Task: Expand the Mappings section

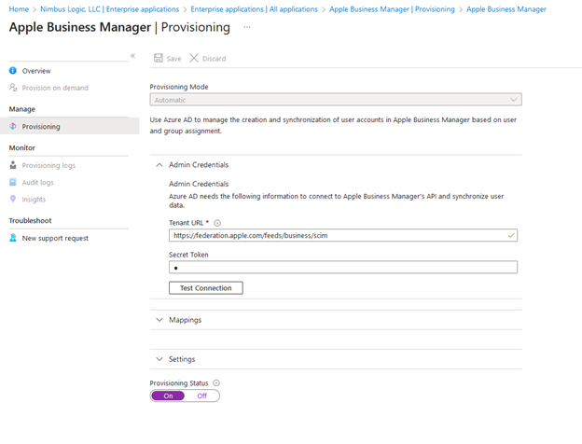Action: point(159,320)
